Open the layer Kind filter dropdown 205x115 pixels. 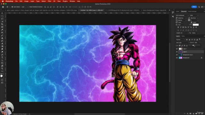180,40
